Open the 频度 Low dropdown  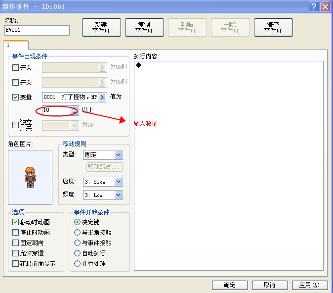click(x=119, y=195)
